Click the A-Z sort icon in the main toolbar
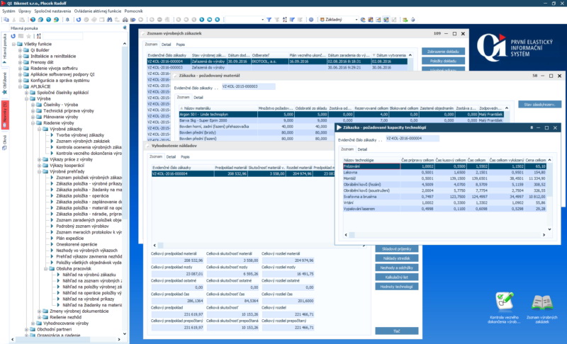The width and height of the screenshot is (567, 344). [285, 20]
